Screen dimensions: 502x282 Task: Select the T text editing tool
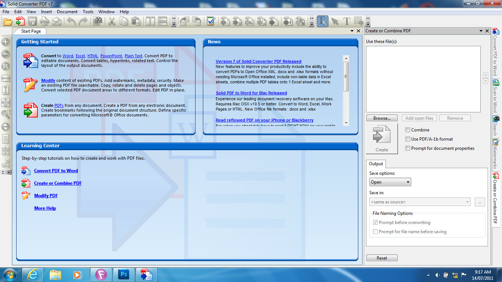(x=347, y=21)
